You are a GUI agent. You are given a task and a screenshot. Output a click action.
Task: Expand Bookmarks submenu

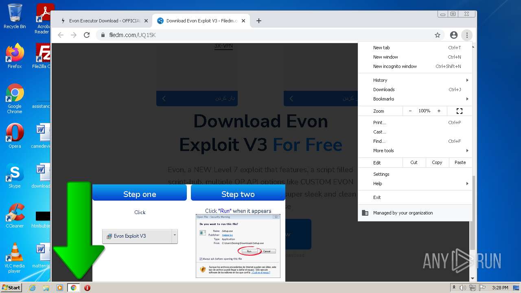[415, 99]
